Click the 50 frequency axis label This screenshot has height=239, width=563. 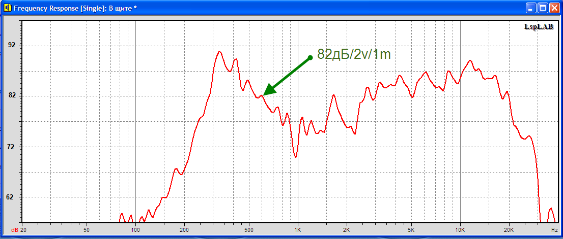pyautogui.click(x=86, y=229)
